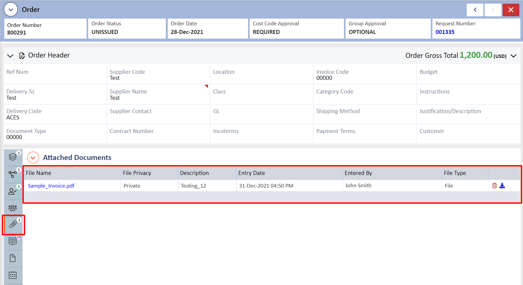
Task: Click the Incoterms field
Action: (x=261, y=134)
